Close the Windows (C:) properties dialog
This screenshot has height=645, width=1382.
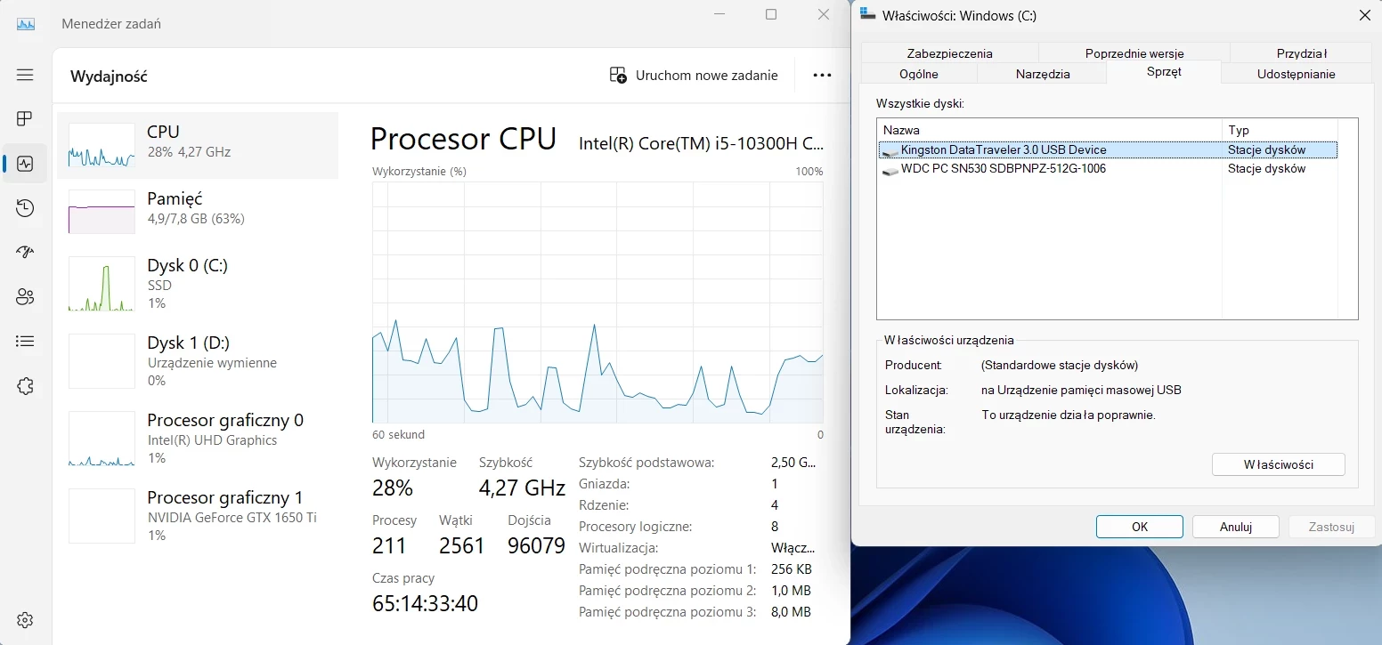tap(1364, 15)
